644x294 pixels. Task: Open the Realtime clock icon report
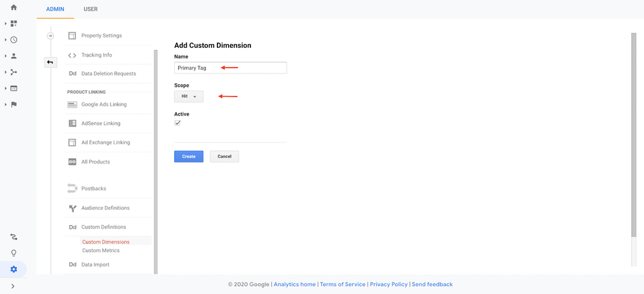coord(14,40)
